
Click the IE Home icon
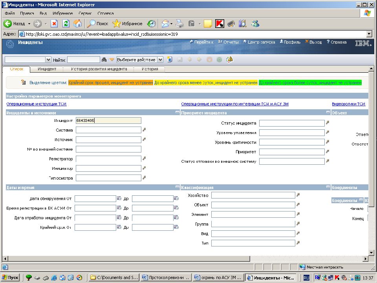pyautogui.click(x=77, y=24)
